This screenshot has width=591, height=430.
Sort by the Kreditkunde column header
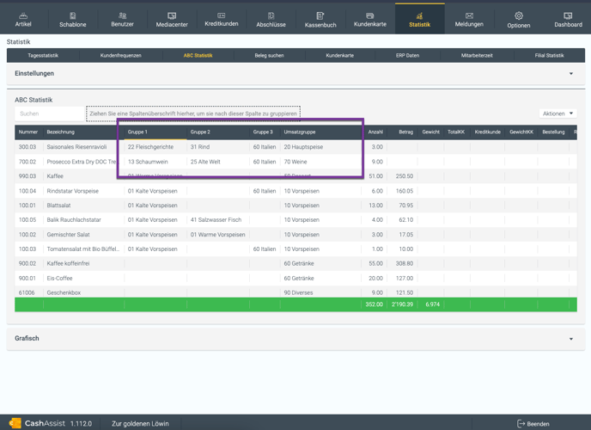coord(488,132)
